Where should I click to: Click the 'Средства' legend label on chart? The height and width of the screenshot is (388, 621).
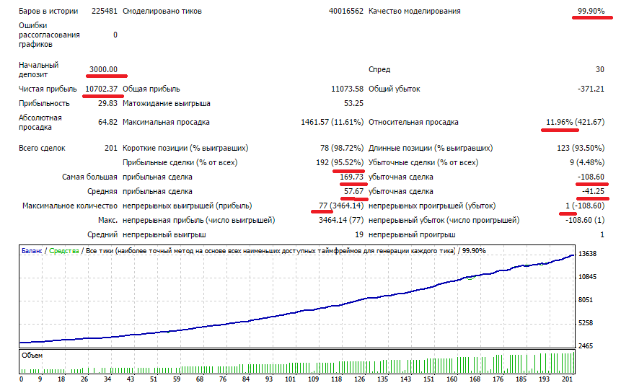tap(63, 251)
